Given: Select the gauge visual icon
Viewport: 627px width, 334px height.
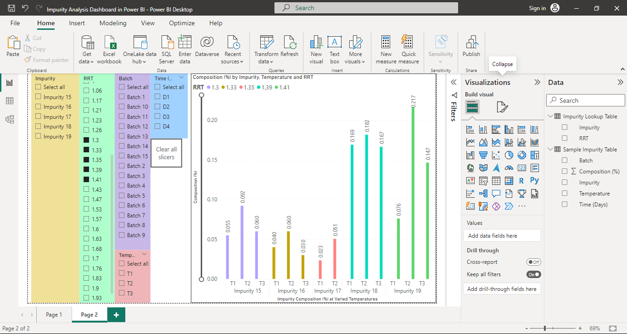Looking at the screenshot, I should point(509,167).
